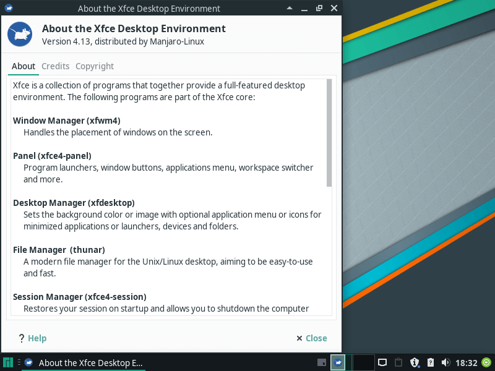Click the taskbar button About the Xfce Desktop
This screenshot has height=371, width=495.
(x=84, y=363)
